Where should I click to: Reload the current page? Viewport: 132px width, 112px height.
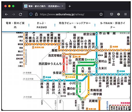(20, 14)
